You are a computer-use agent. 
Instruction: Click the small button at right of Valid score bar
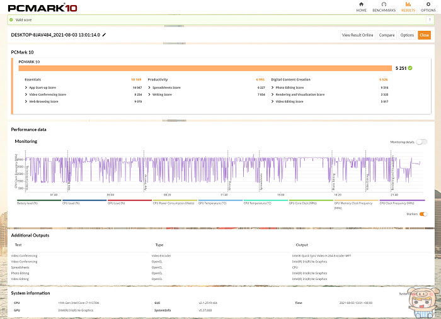(x=430, y=20)
